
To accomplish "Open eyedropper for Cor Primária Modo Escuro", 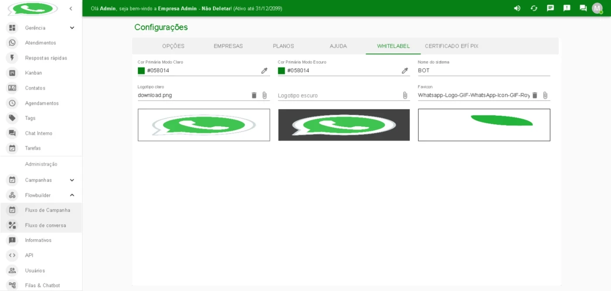I will [x=405, y=70].
